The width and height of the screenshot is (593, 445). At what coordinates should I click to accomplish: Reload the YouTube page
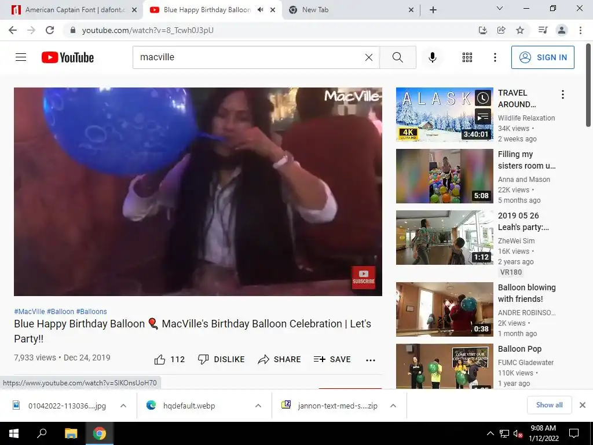50,30
